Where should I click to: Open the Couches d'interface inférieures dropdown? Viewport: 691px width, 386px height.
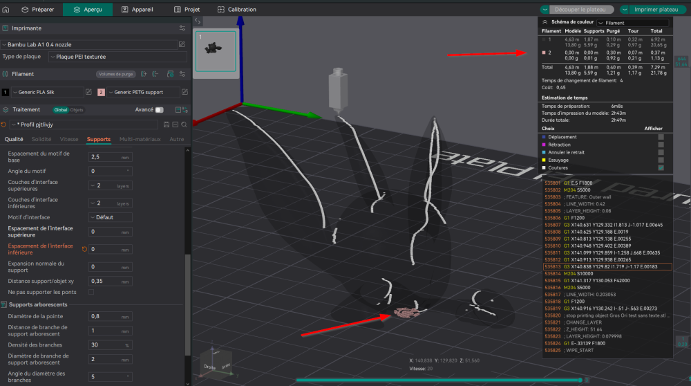click(x=110, y=203)
